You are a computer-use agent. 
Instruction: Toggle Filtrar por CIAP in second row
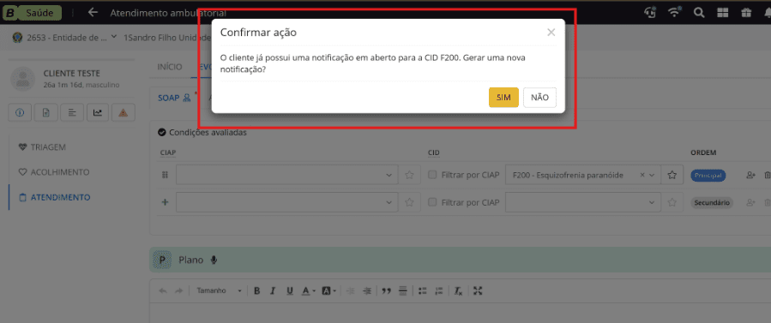tap(432, 202)
